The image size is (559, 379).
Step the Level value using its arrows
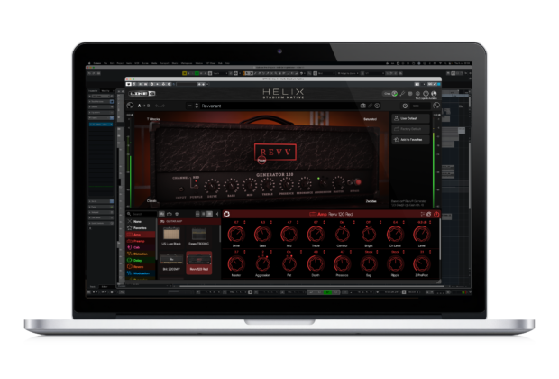click(430, 222)
